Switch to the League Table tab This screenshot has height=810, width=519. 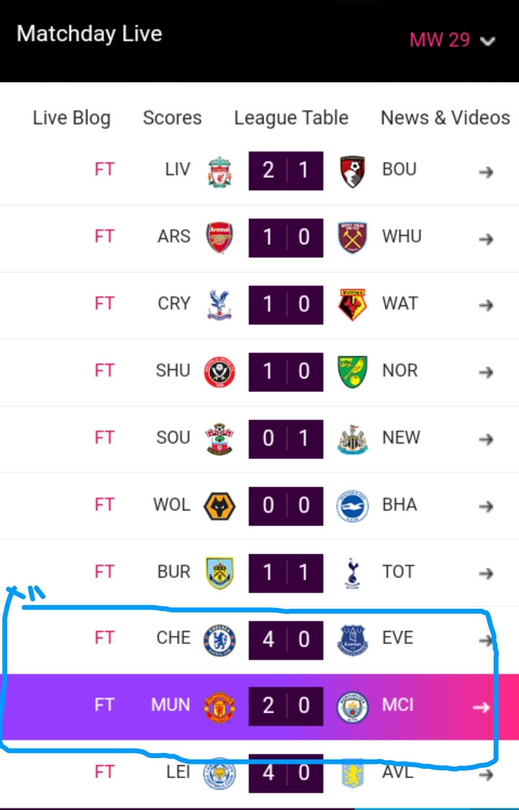[x=291, y=118]
